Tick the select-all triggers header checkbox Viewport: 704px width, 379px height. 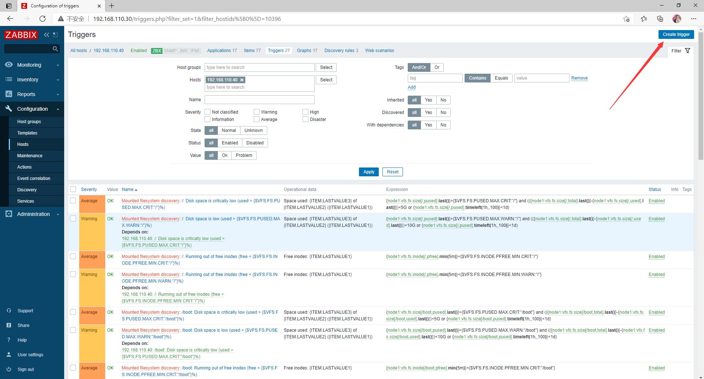tap(73, 189)
